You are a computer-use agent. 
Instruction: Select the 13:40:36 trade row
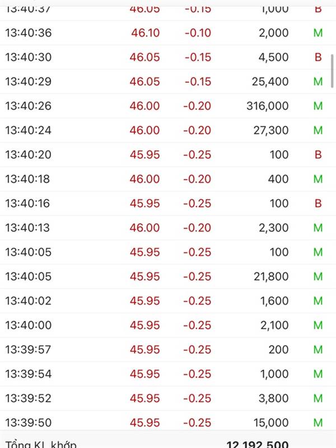coord(168,33)
